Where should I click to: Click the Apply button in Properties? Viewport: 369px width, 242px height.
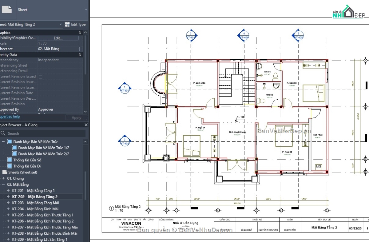click(76, 117)
